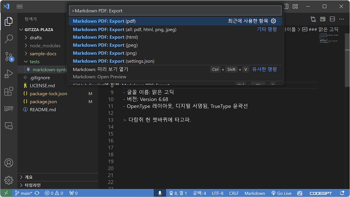Focus the command palette input field

175,11
